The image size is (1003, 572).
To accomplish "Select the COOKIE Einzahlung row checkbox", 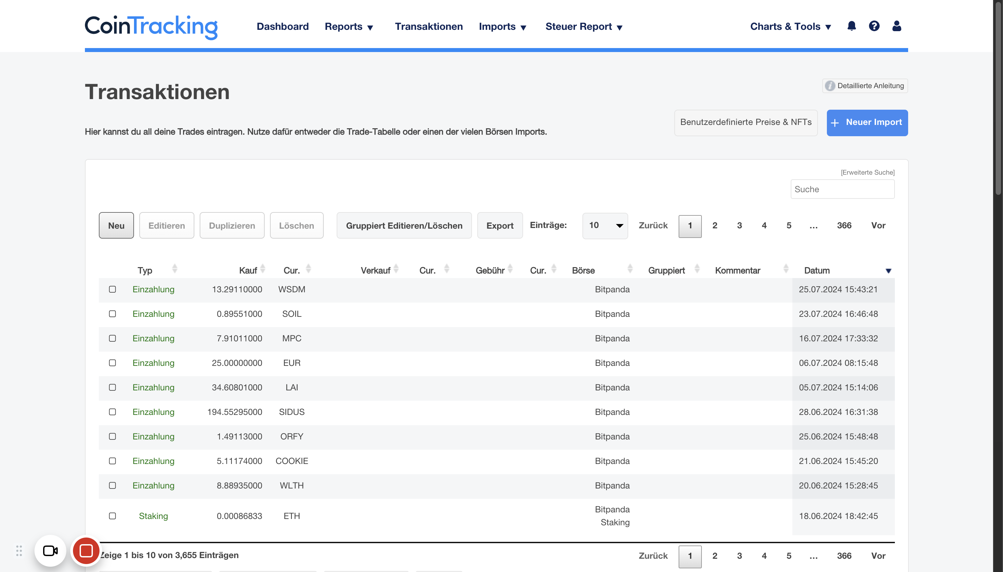I will click(x=112, y=461).
